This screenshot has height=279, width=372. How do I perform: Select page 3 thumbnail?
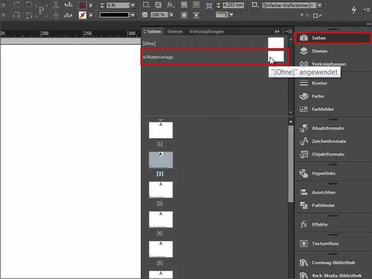pos(160,190)
